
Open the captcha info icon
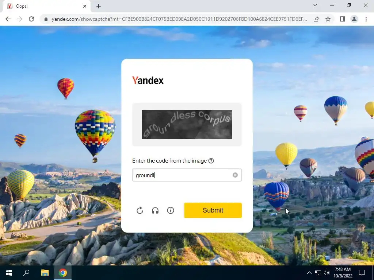(170, 210)
